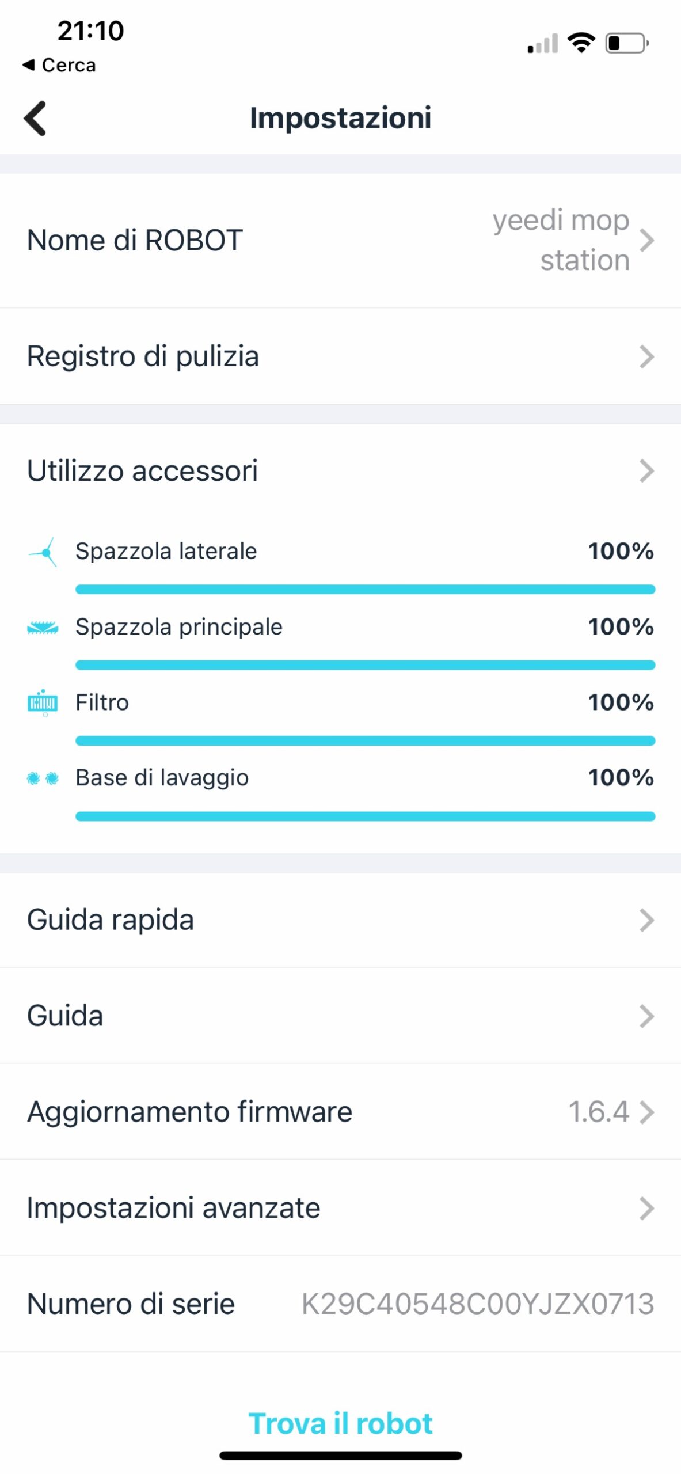Screen dimensions: 681x1474
Task: Open Guida rapida chevron
Action: 646,920
